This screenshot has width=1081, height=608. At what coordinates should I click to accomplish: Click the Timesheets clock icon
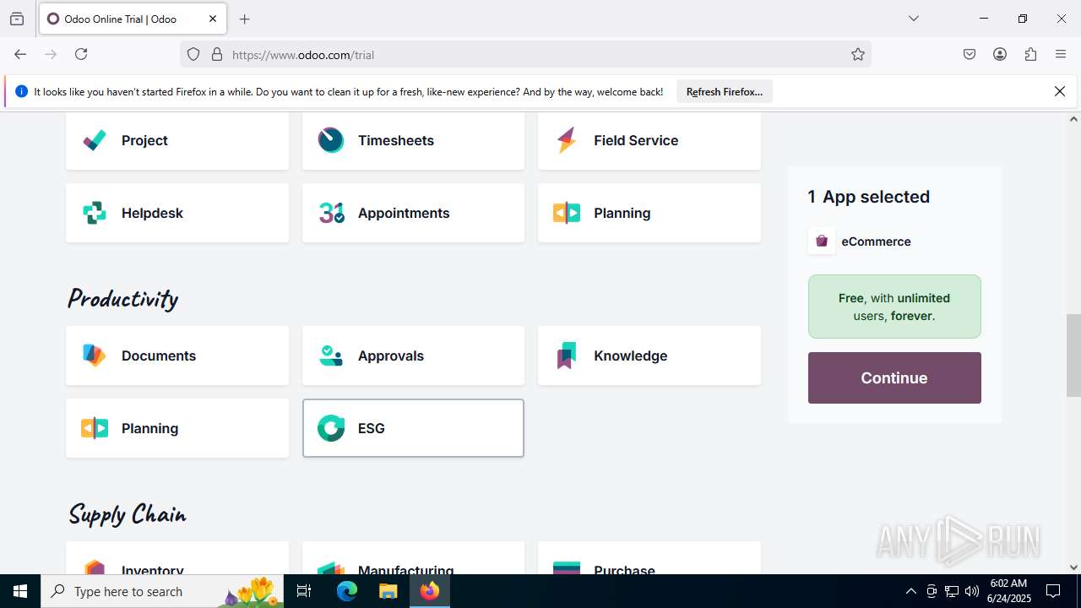click(330, 140)
